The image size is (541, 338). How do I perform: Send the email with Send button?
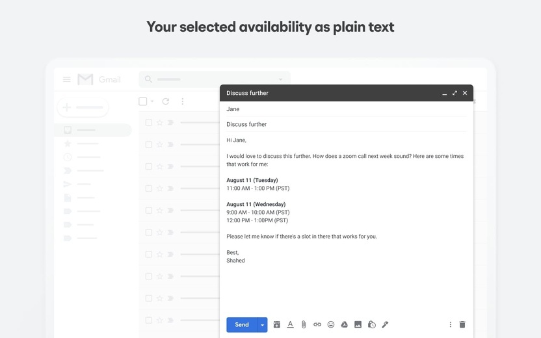click(242, 325)
